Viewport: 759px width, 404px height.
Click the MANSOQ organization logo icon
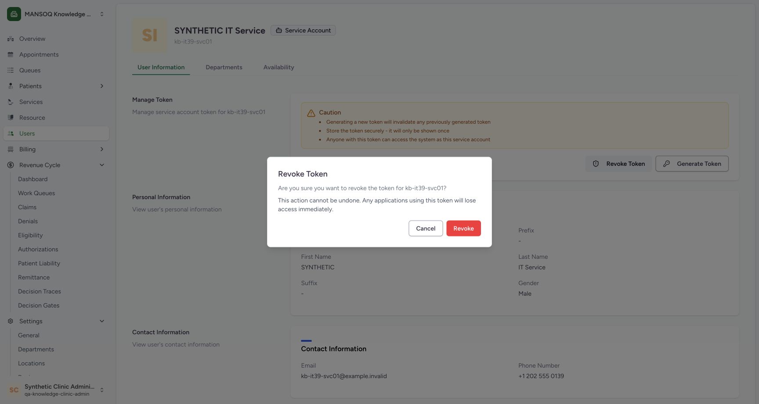14,14
